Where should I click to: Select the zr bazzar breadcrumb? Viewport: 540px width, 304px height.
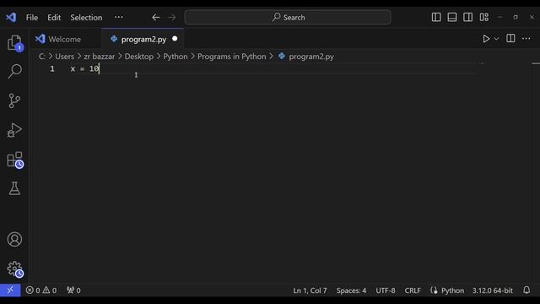tap(100, 57)
